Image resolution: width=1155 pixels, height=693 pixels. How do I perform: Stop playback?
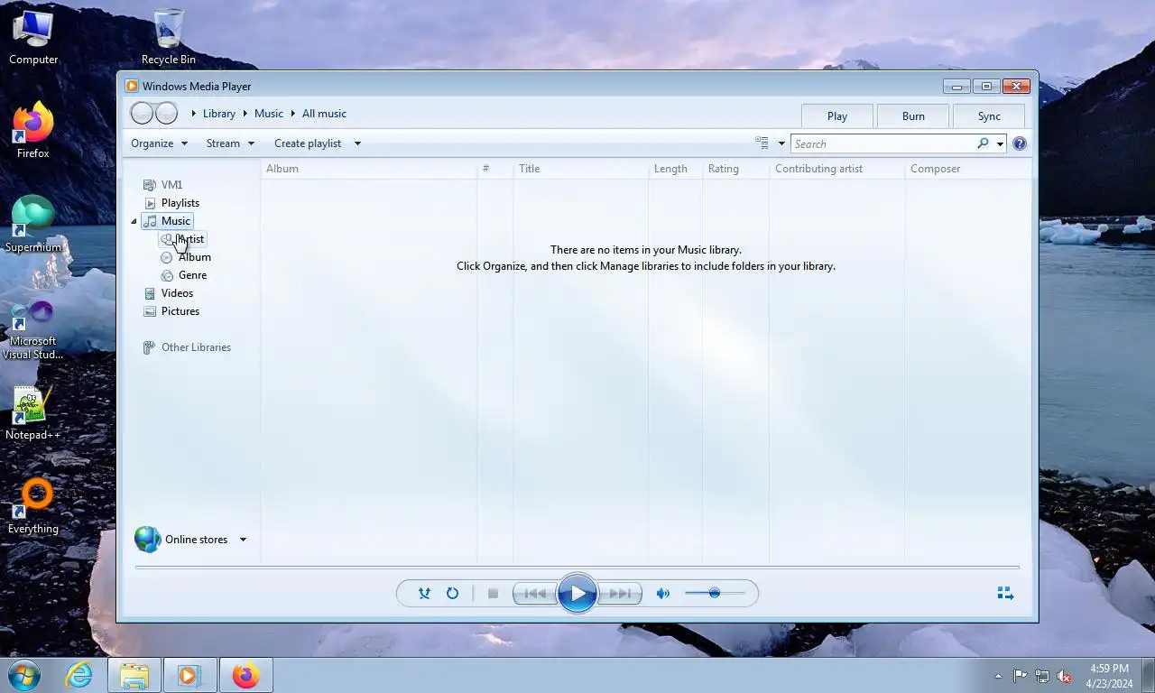point(493,593)
